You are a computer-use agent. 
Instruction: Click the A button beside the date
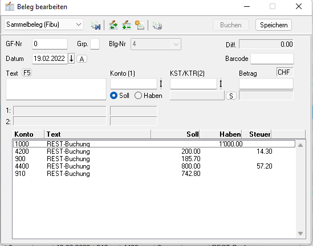[x=82, y=59]
